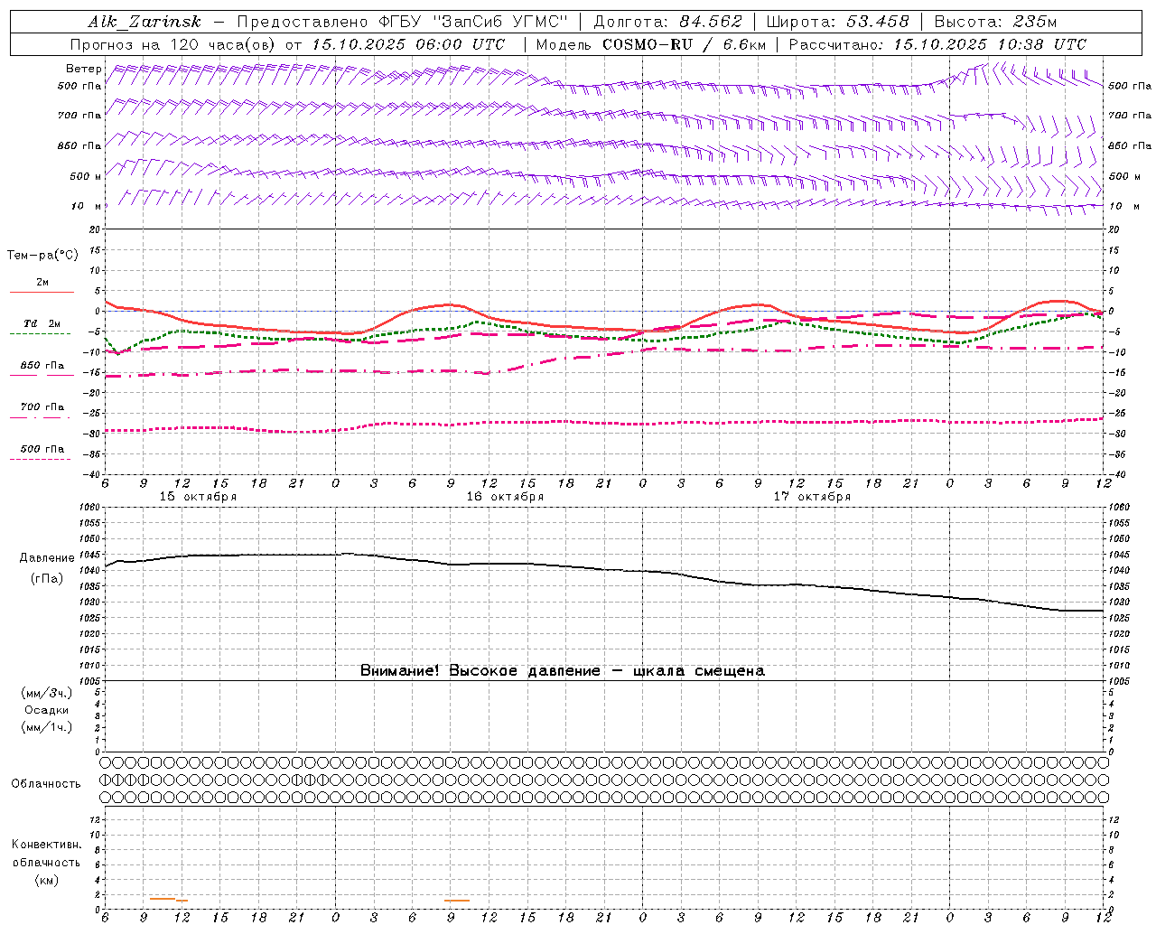Click the Осадки precipitation label
The height and width of the screenshot is (925, 1156).
[47, 710]
